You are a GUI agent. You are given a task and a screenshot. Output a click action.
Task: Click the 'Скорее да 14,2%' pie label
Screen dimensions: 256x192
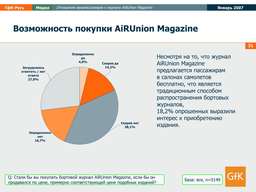point(110,65)
